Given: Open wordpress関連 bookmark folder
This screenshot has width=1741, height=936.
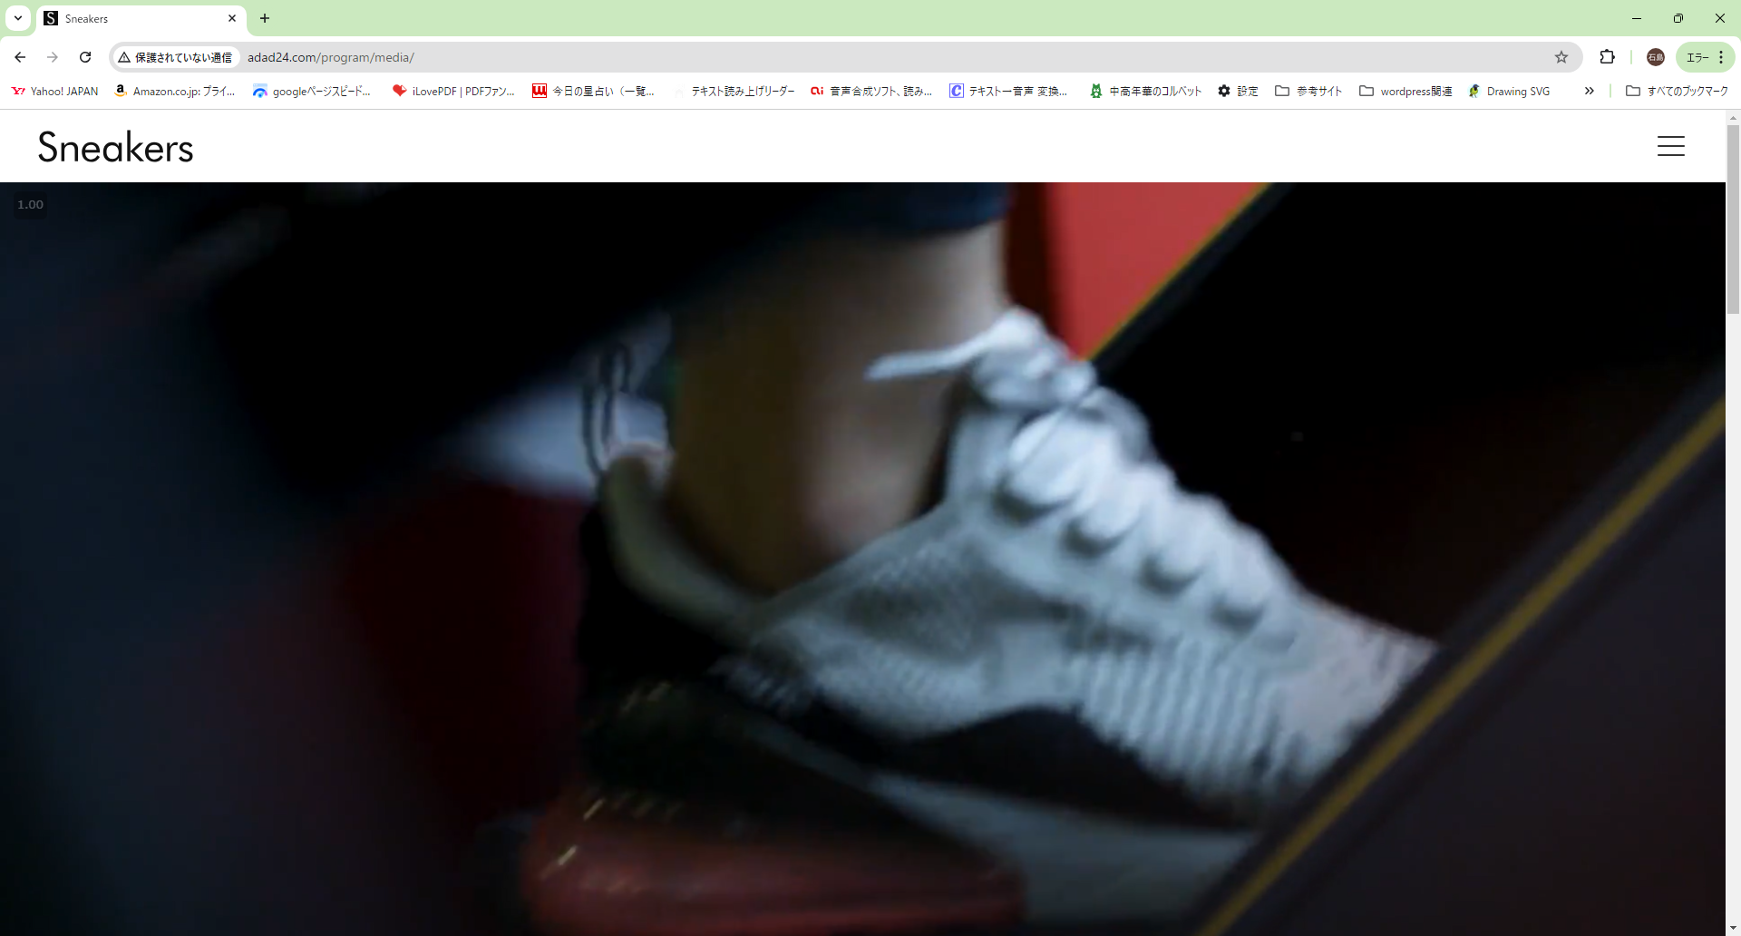Looking at the screenshot, I should (x=1405, y=91).
